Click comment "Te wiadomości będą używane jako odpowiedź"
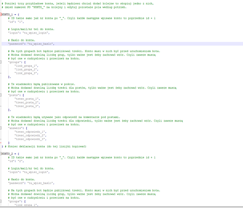 [64, 117]
